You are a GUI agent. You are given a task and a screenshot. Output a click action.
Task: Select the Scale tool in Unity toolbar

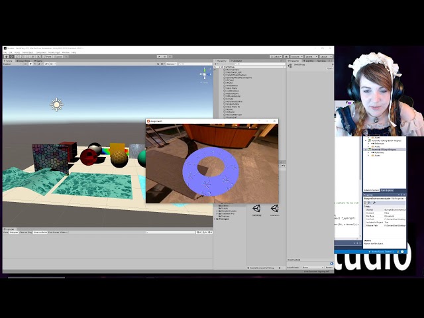click(23, 56)
